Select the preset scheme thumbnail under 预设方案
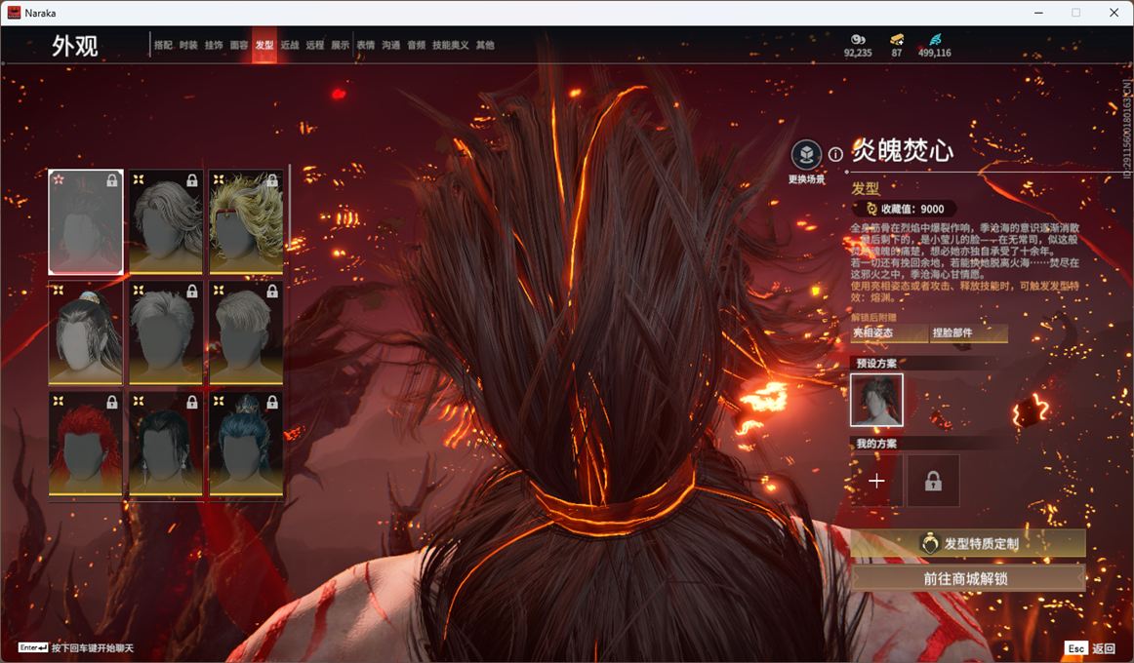This screenshot has height=663, width=1134. [875, 400]
